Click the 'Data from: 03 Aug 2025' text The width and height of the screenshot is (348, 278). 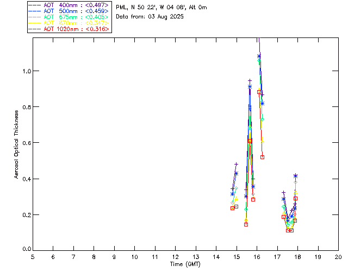coord(150,17)
